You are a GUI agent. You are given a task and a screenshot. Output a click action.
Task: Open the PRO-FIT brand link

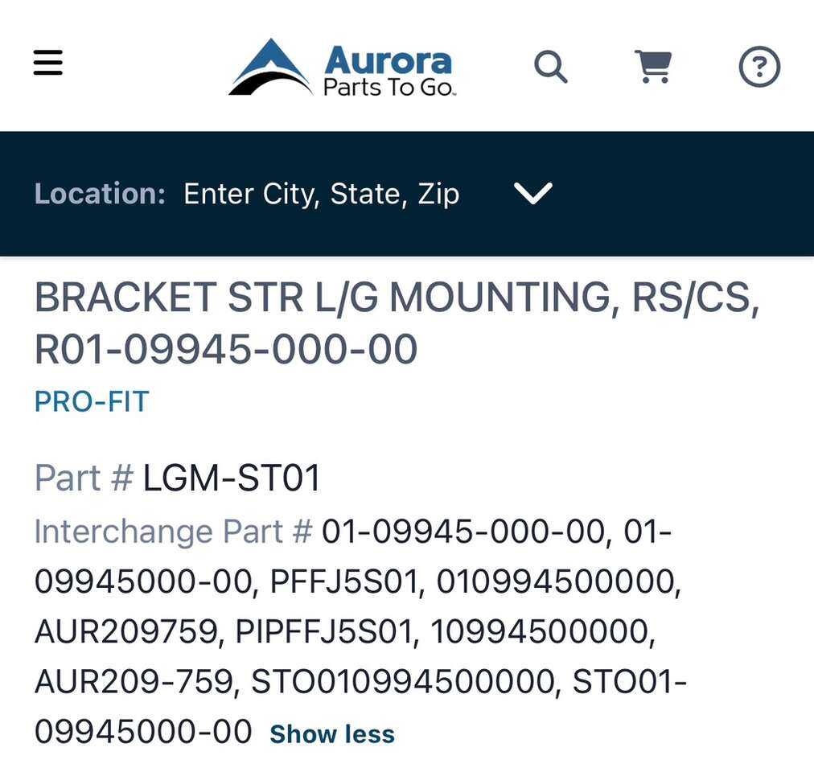pos(92,401)
